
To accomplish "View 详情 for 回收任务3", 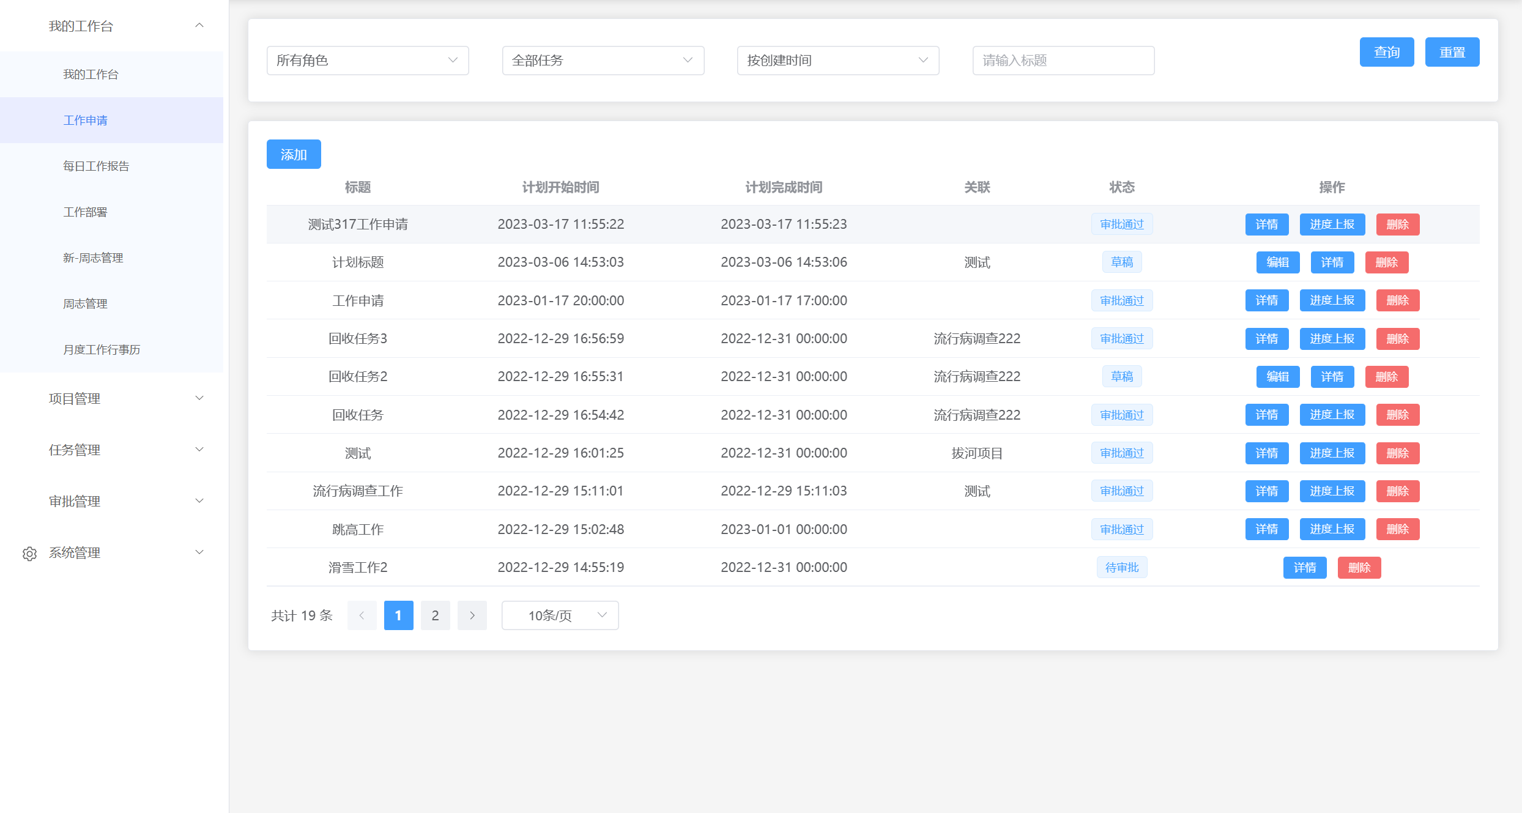I will tap(1267, 339).
